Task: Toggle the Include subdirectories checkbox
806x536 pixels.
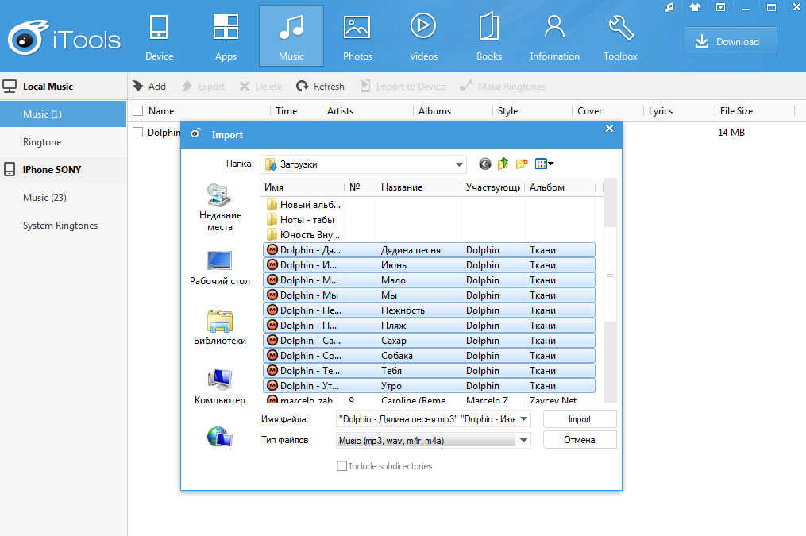Action: pyautogui.click(x=342, y=466)
